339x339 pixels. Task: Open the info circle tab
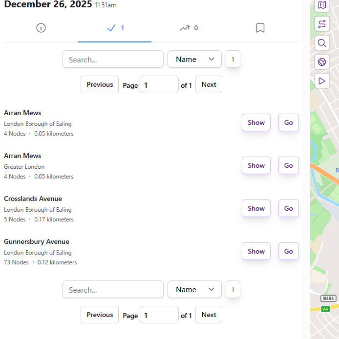click(x=41, y=28)
